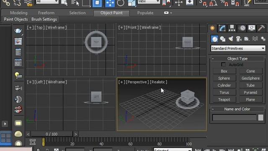Click the Torus object button

[x=224, y=92]
